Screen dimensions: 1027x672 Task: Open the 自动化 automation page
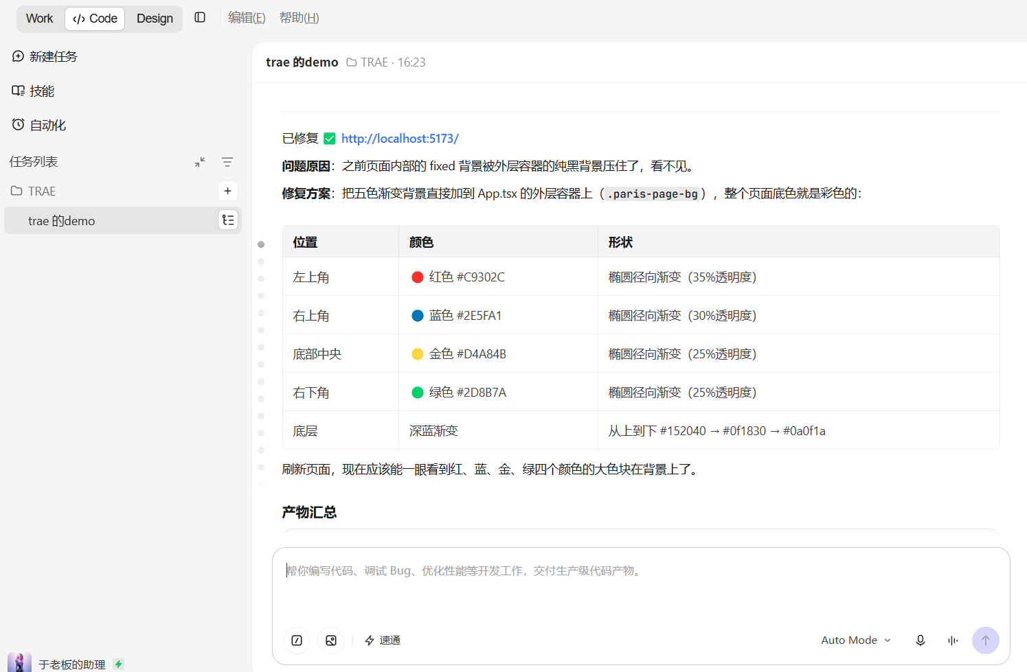click(x=39, y=125)
